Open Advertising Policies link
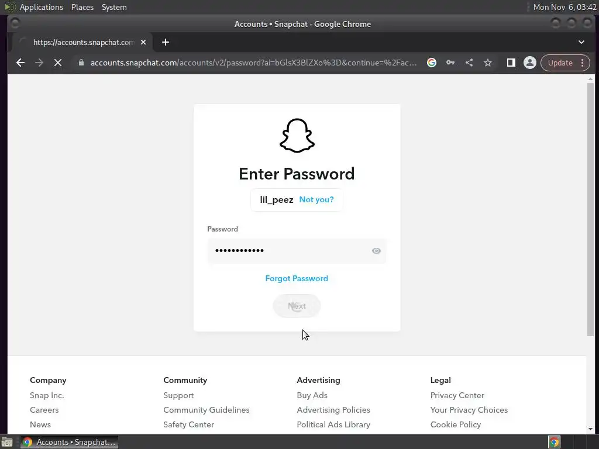The height and width of the screenshot is (449, 599). point(333,410)
